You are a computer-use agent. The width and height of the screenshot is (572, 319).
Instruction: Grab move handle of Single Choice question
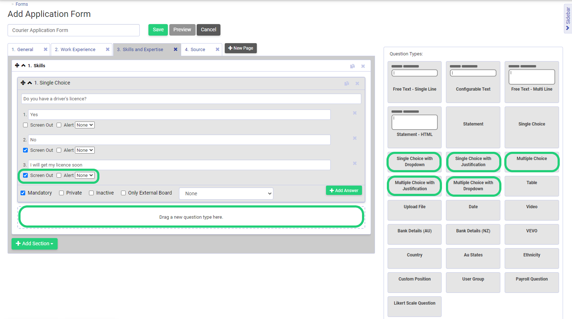click(23, 83)
